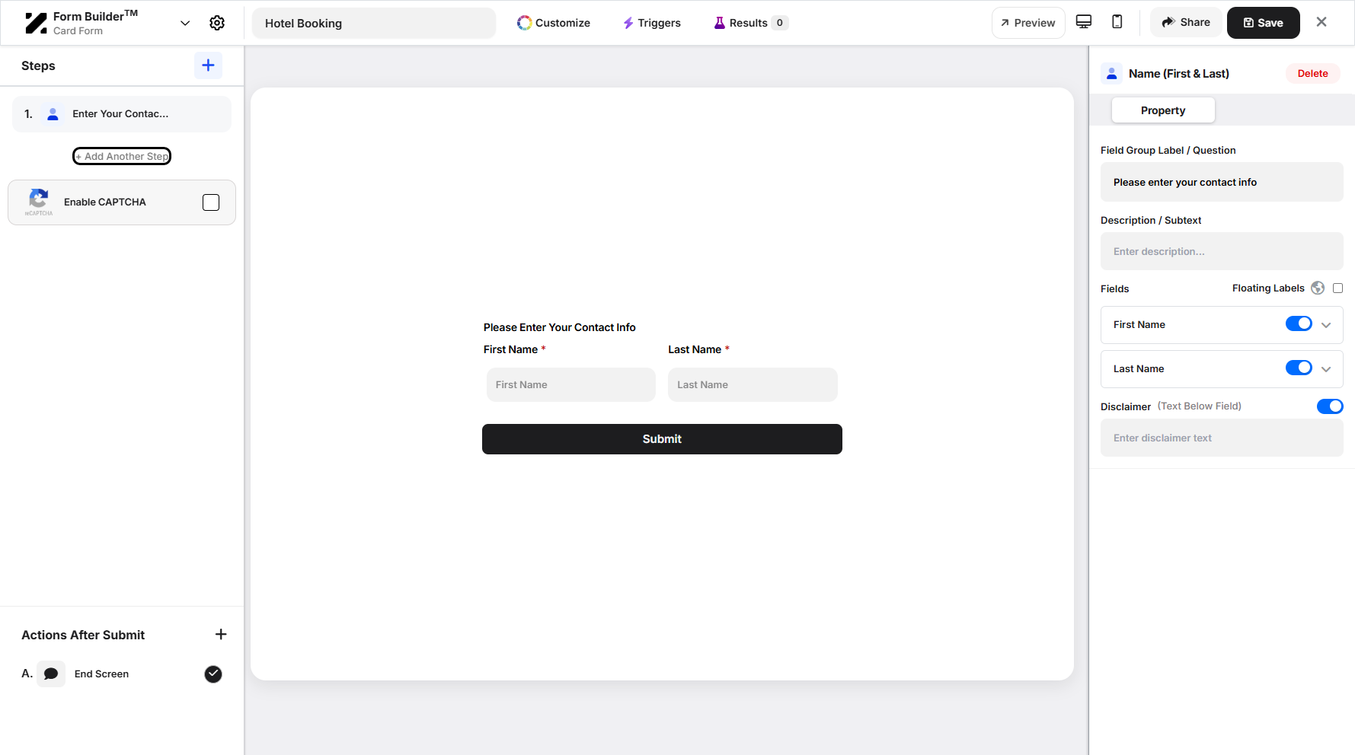Select step 1 Enter Your Contact row
1355x755 pixels.
tap(122, 114)
